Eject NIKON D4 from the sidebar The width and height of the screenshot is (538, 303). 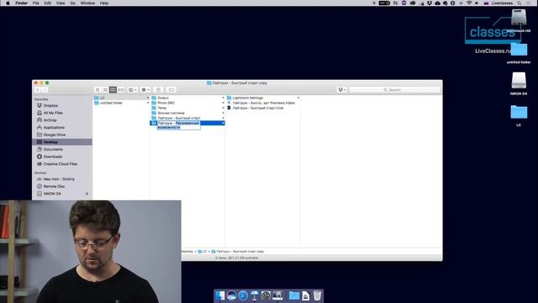87,194
